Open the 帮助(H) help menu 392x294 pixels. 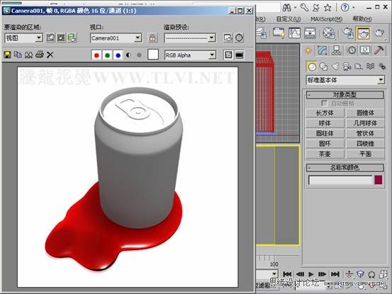[x=362, y=19]
